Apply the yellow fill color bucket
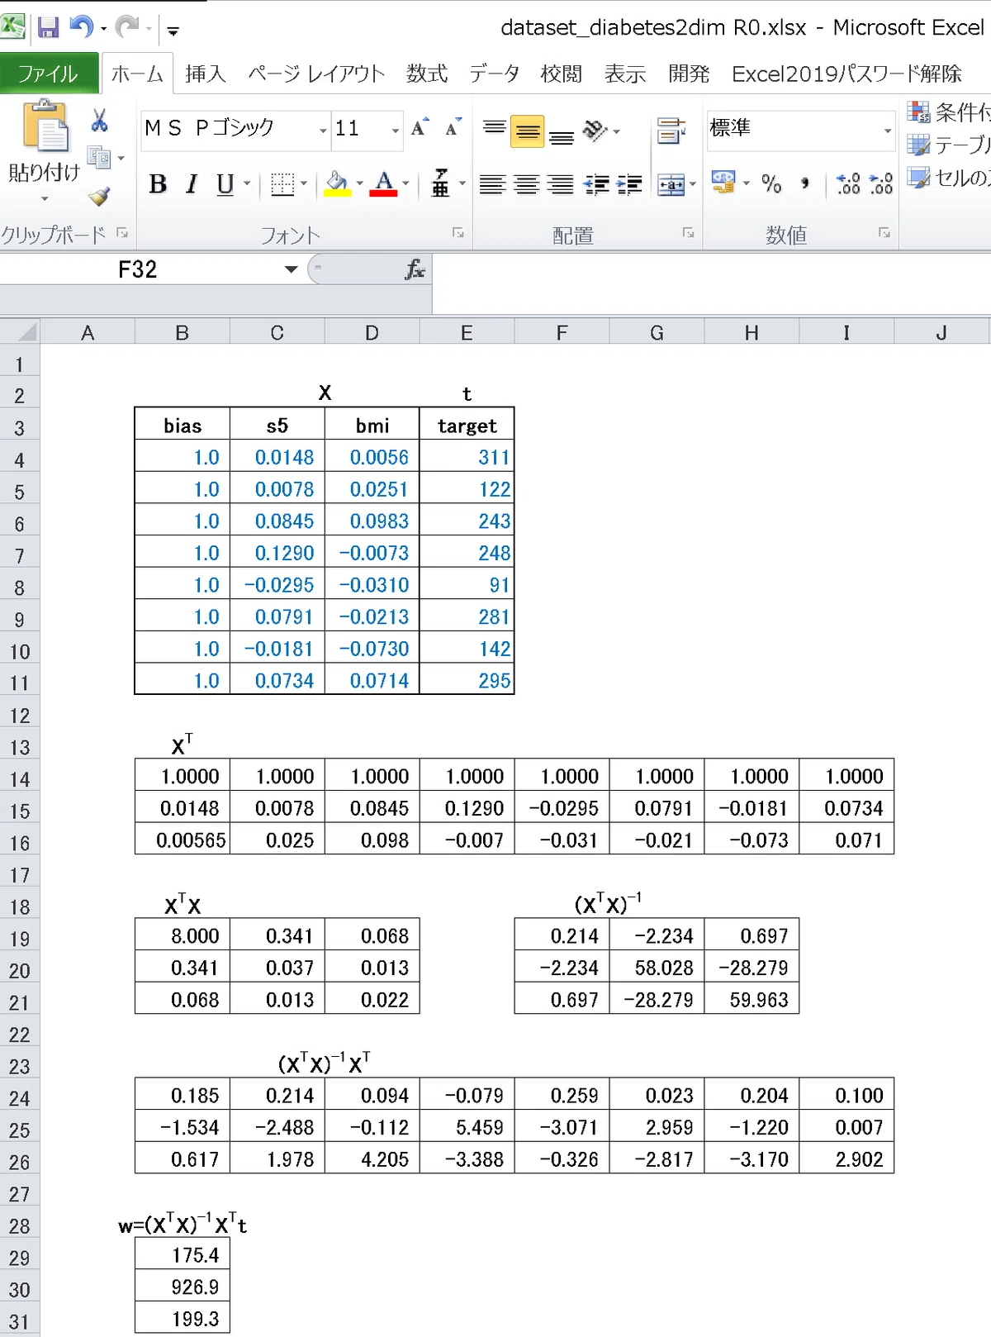Image resolution: width=991 pixels, height=1337 pixels. click(337, 183)
